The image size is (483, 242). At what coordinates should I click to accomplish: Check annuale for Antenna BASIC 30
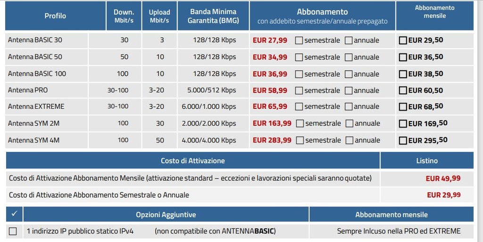click(x=349, y=40)
